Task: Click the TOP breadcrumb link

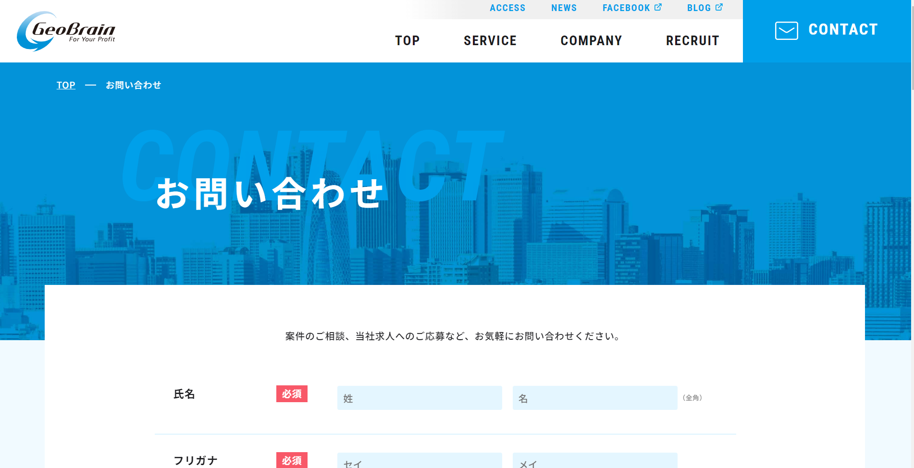Action: point(66,85)
